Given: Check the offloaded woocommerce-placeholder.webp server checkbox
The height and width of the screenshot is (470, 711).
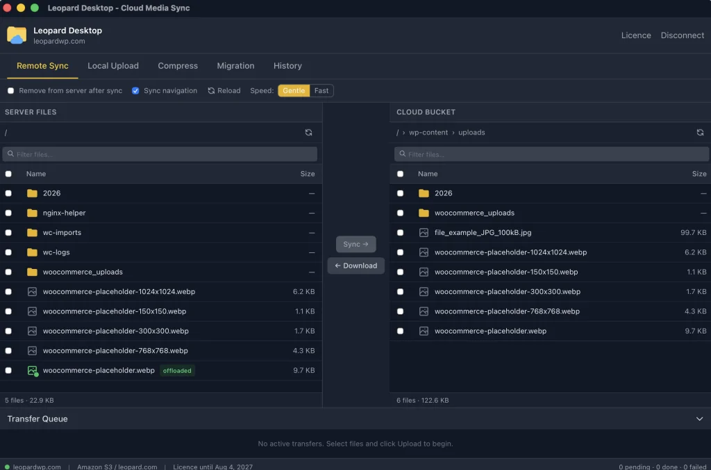Looking at the screenshot, I should click(x=8, y=370).
